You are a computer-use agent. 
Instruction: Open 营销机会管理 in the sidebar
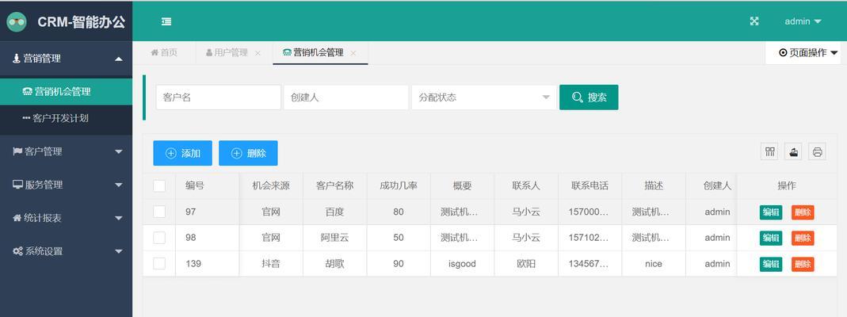66,92
